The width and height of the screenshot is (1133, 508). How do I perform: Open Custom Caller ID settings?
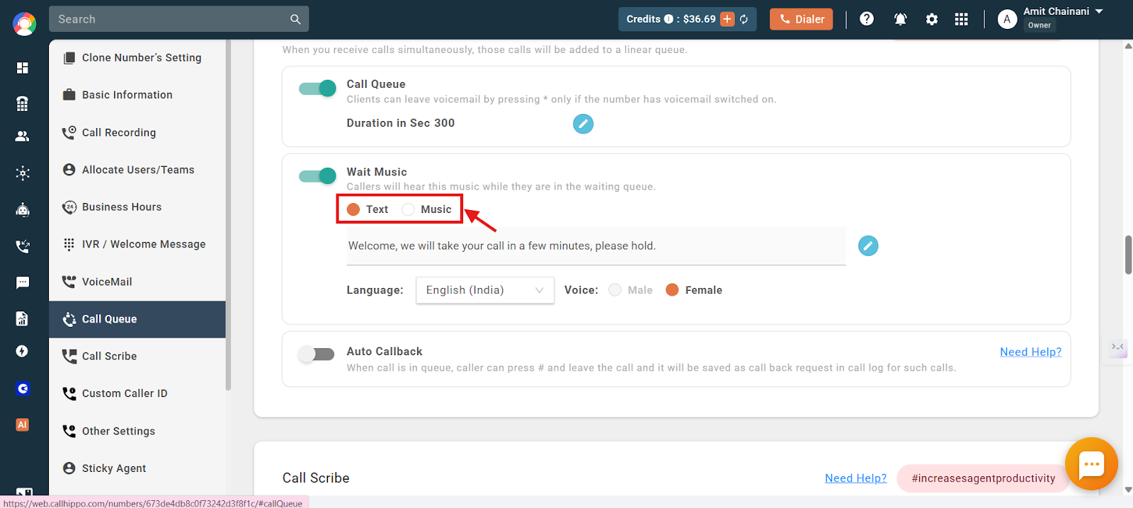[137, 393]
